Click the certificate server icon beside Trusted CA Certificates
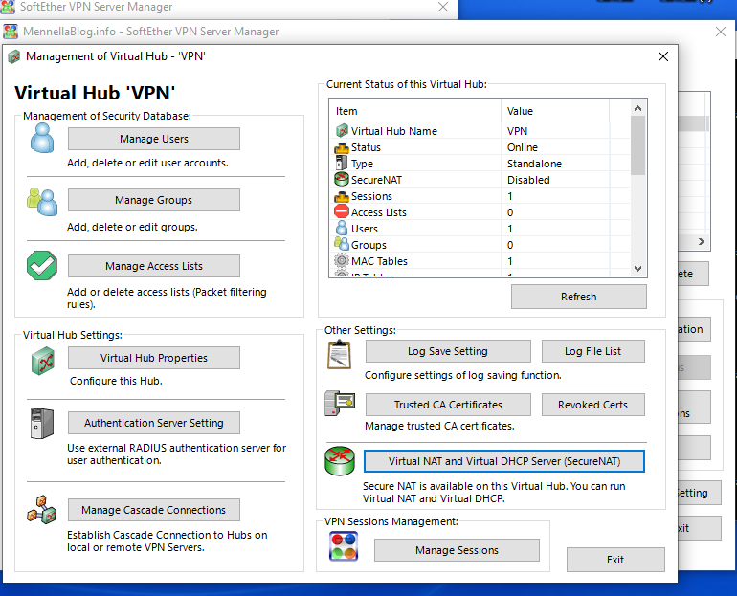737x596 pixels. (x=340, y=404)
